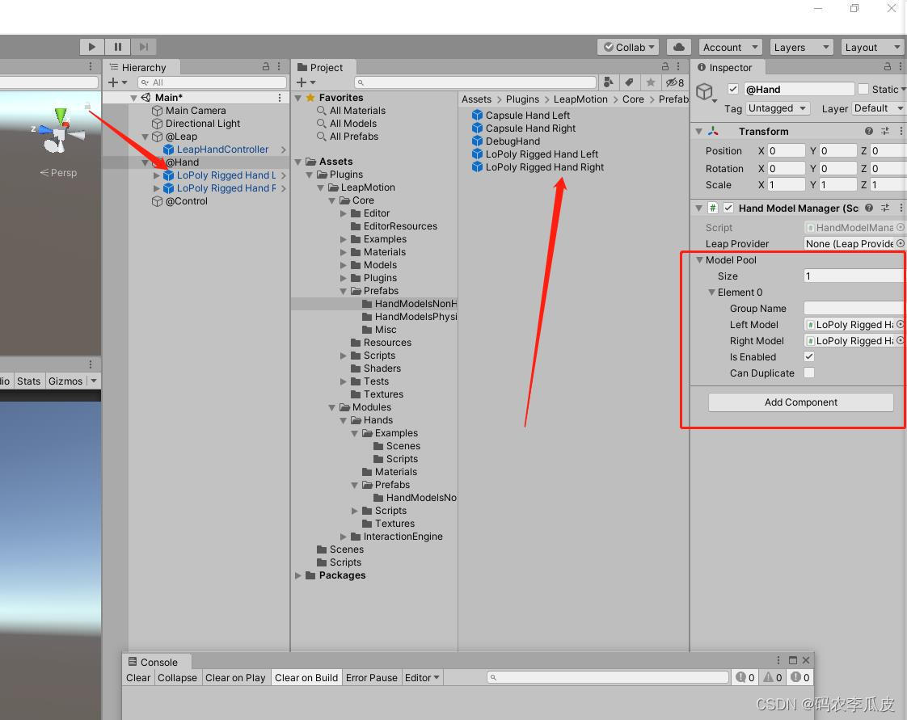Screen dimensions: 907x720
Task: Click the Search by Label tag icon
Action: [x=630, y=82]
